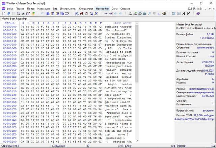Click the Open file icon in toolbar

point(9,13)
